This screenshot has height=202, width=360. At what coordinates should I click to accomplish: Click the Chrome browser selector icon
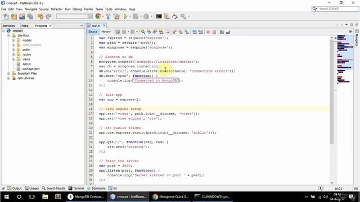tap(98, 16)
